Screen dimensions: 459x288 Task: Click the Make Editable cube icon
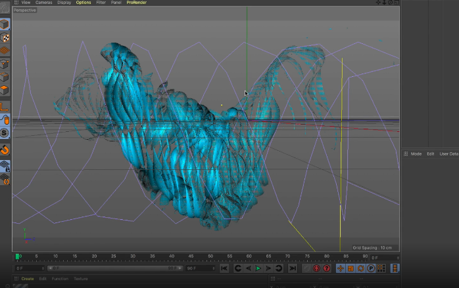tap(5, 24)
